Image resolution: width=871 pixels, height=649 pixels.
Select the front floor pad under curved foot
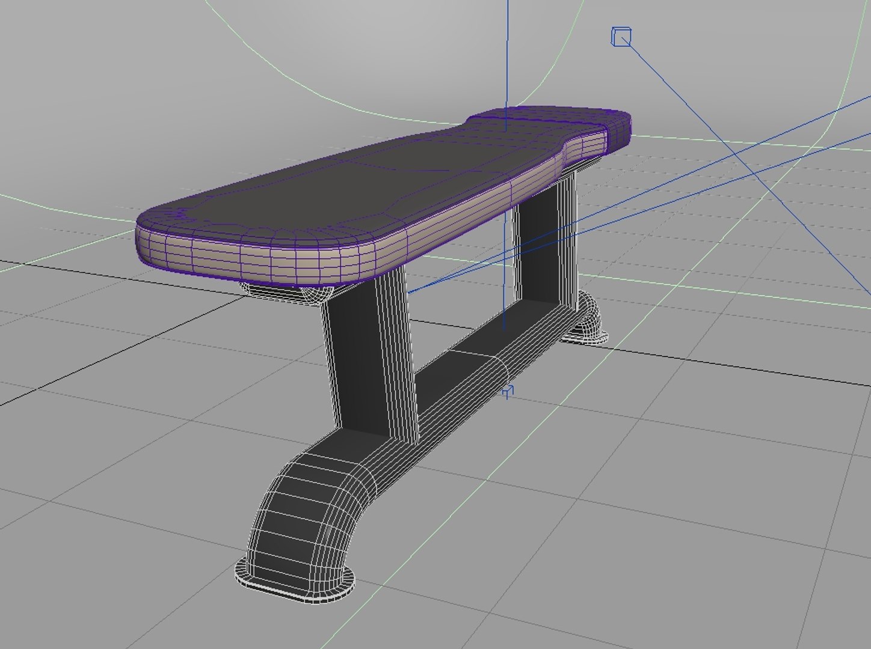tap(294, 581)
